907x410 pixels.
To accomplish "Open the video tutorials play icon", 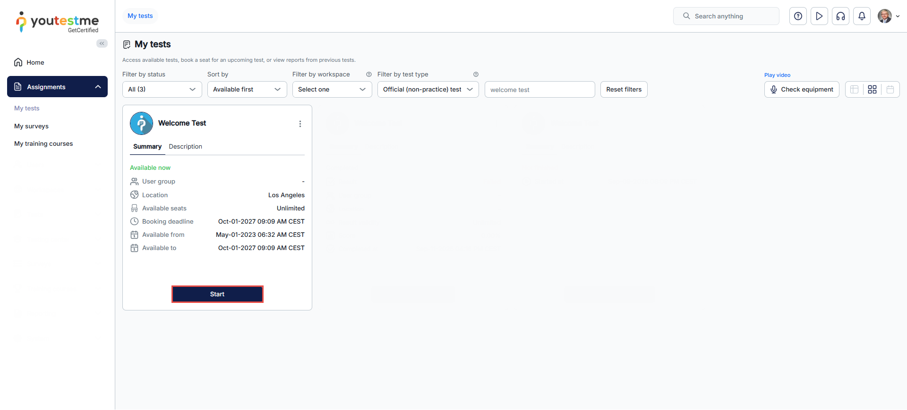I will [x=819, y=16].
